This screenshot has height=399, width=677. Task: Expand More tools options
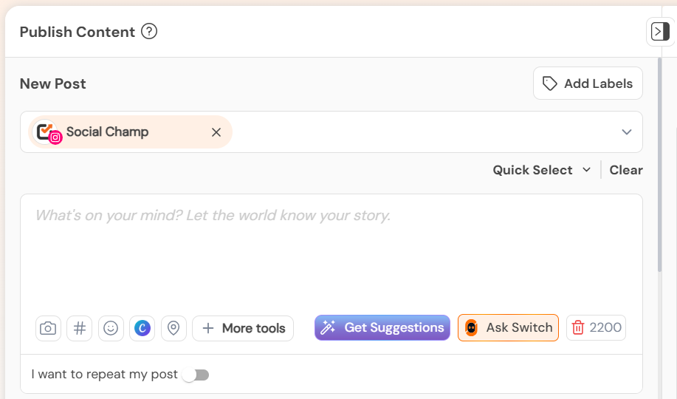coord(243,329)
